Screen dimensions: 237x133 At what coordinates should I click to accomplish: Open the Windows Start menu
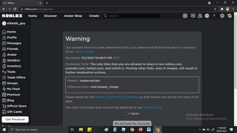click(x=4, y=129)
